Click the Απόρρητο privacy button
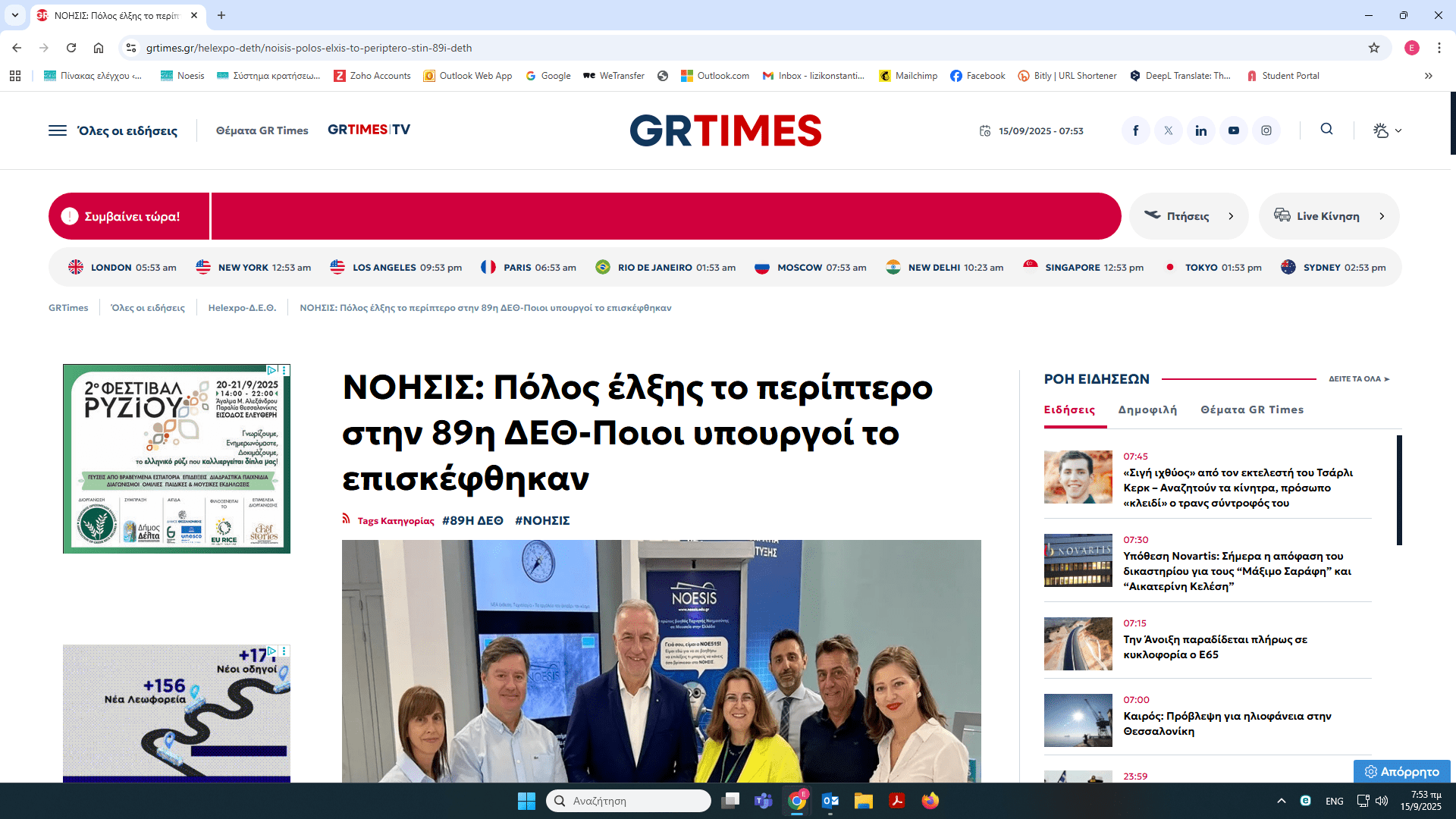Viewport: 1456px width, 819px height. pos(1401,771)
